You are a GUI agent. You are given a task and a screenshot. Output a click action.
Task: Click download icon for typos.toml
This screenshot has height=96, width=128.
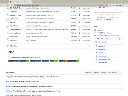tap(79, 40)
